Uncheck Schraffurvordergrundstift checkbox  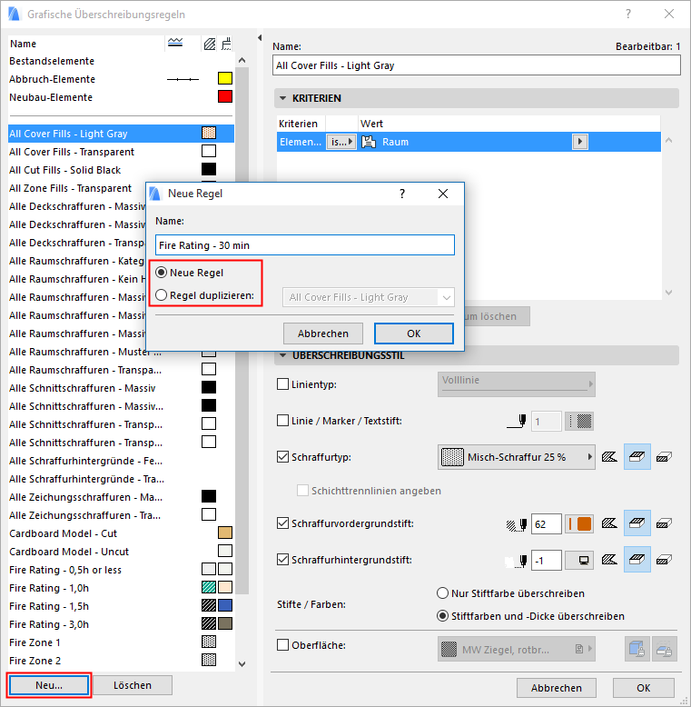[282, 523]
